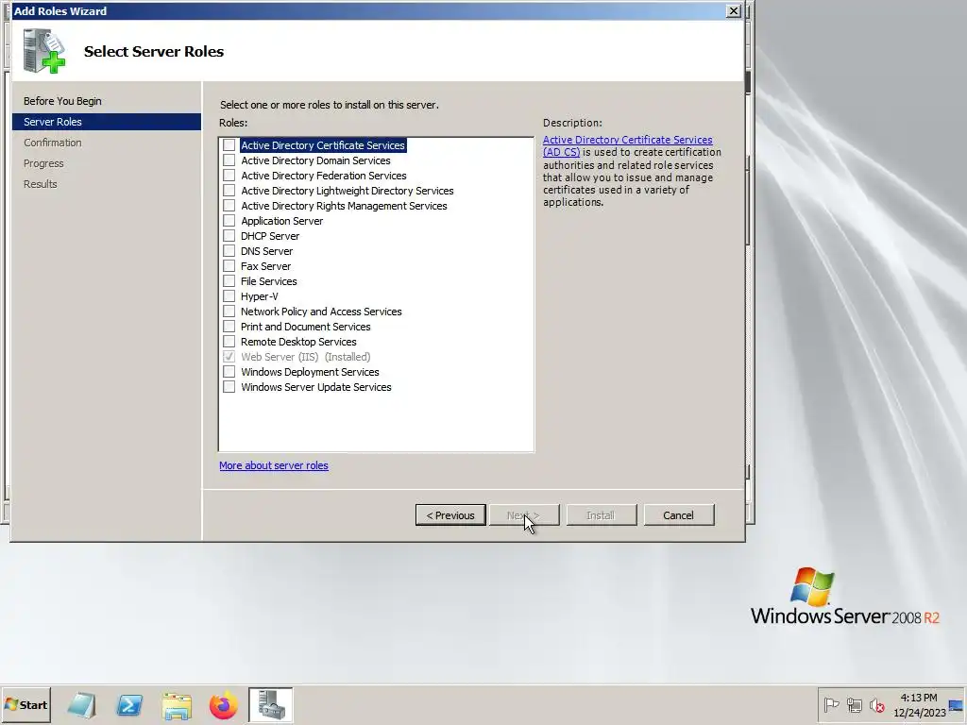This screenshot has width=967, height=725.
Task: Launch Windows PowerShell from the taskbar
Action: (129, 705)
